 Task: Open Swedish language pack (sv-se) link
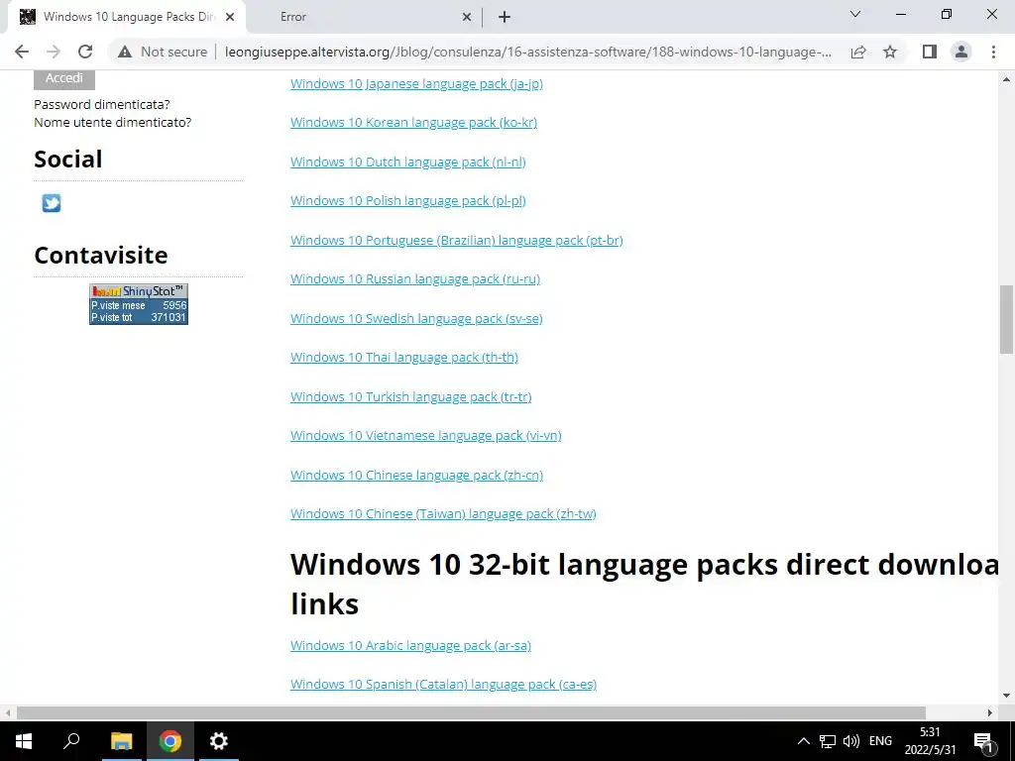416,318
